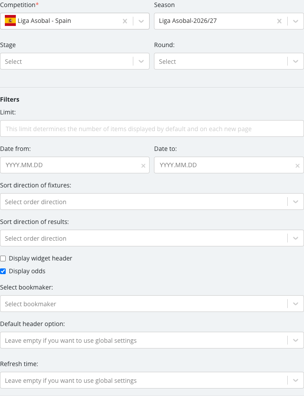Open the Stage select dropdown

point(75,61)
